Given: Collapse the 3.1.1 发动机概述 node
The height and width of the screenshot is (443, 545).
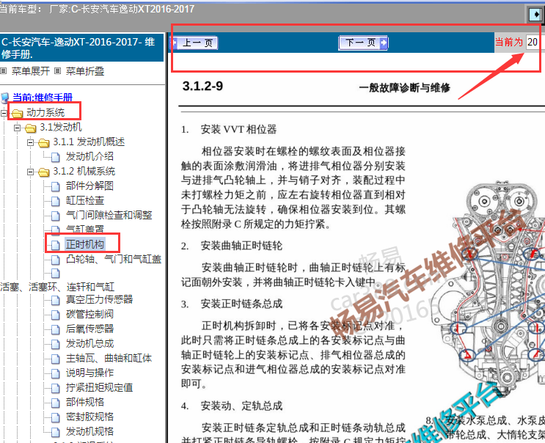Looking at the screenshot, I should click(x=30, y=142).
